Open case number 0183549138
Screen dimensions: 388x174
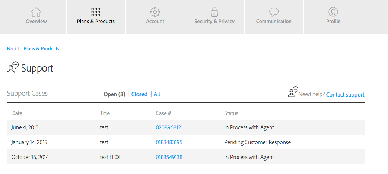[169, 157]
